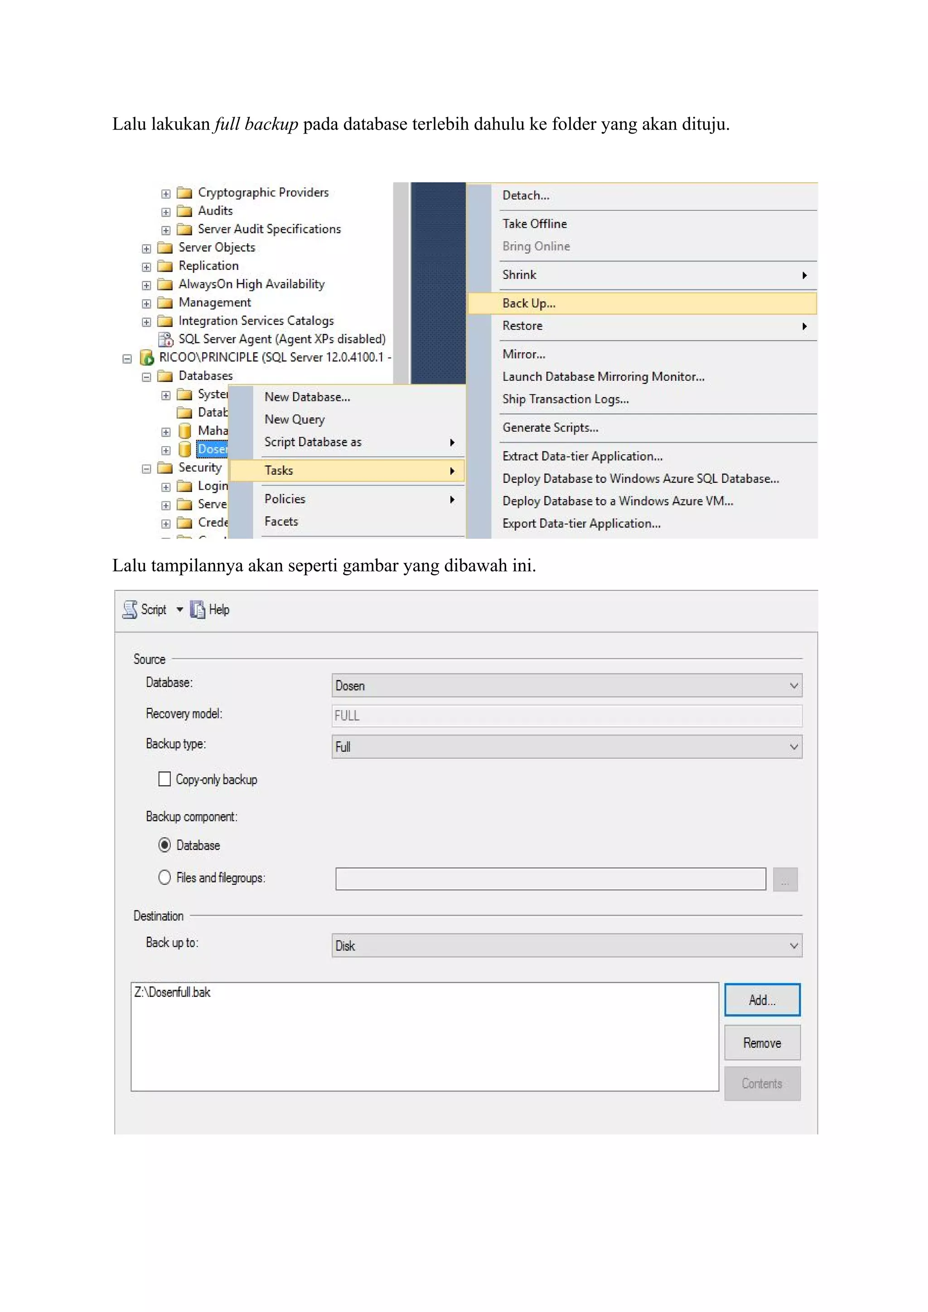Click the Databases folder icon

point(164,375)
